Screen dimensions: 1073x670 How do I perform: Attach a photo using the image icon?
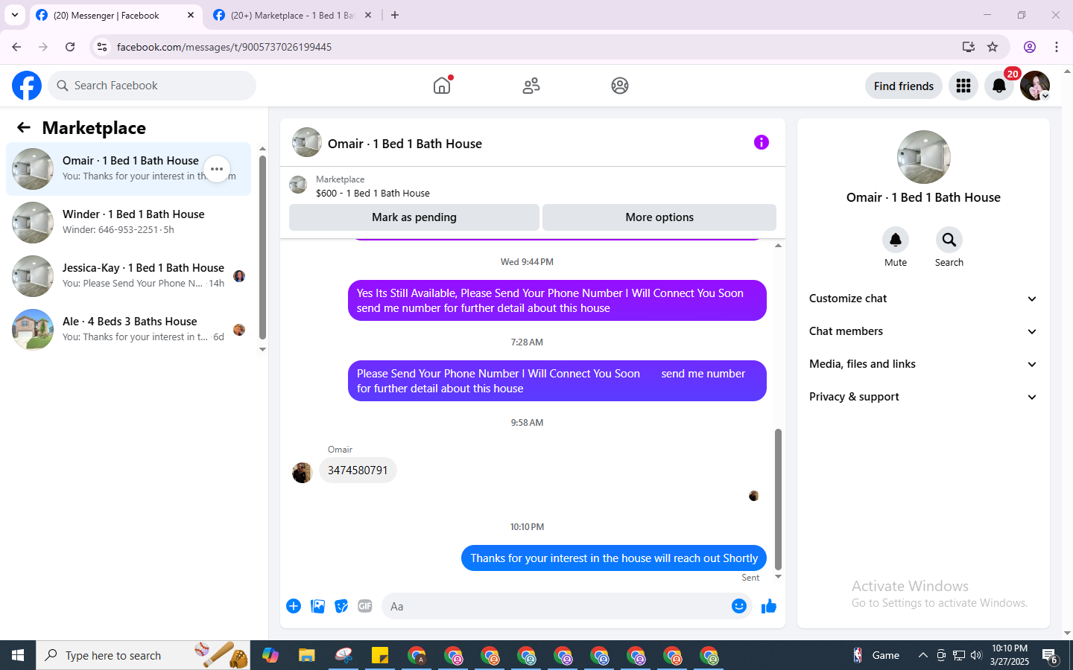point(317,606)
